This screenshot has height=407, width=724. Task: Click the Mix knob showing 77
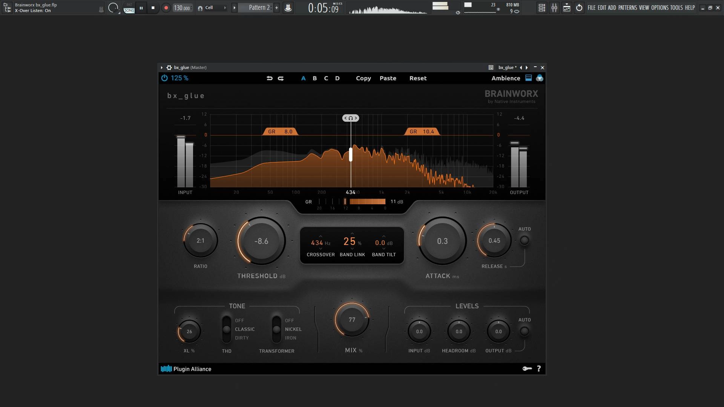point(352,320)
